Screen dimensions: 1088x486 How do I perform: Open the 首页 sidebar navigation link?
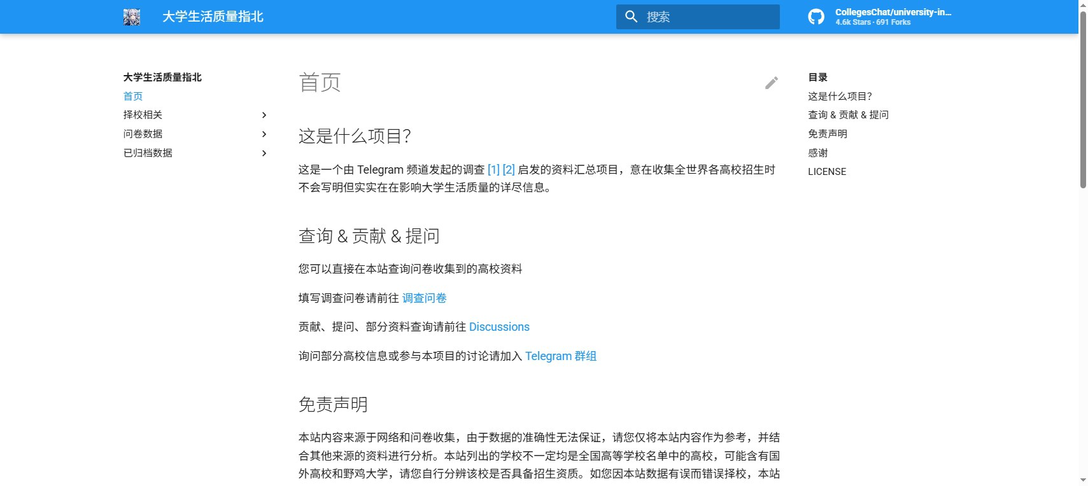tap(133, 96)
